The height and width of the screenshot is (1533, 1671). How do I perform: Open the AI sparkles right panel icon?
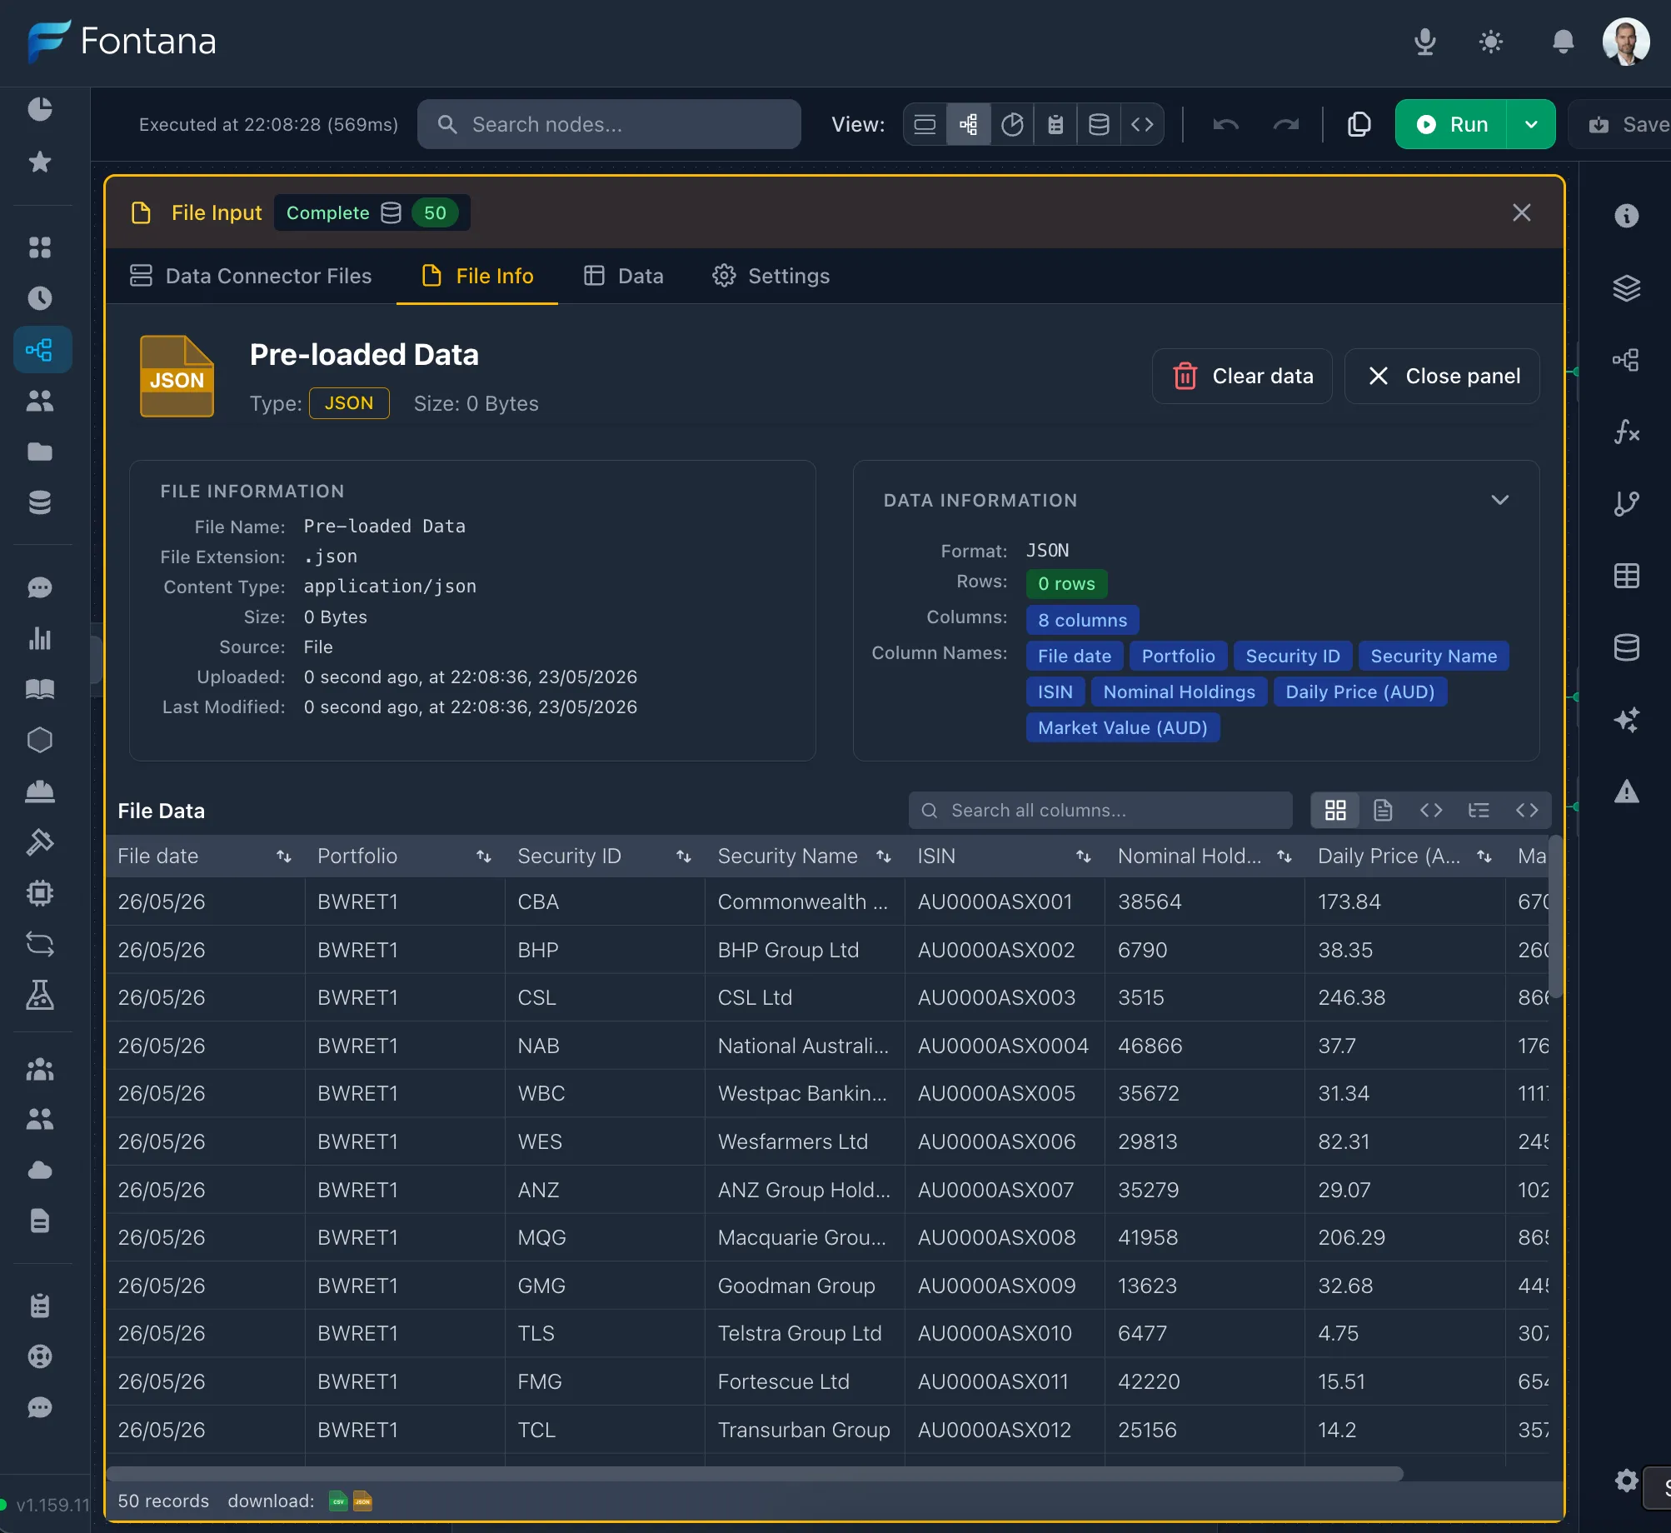1626,719
